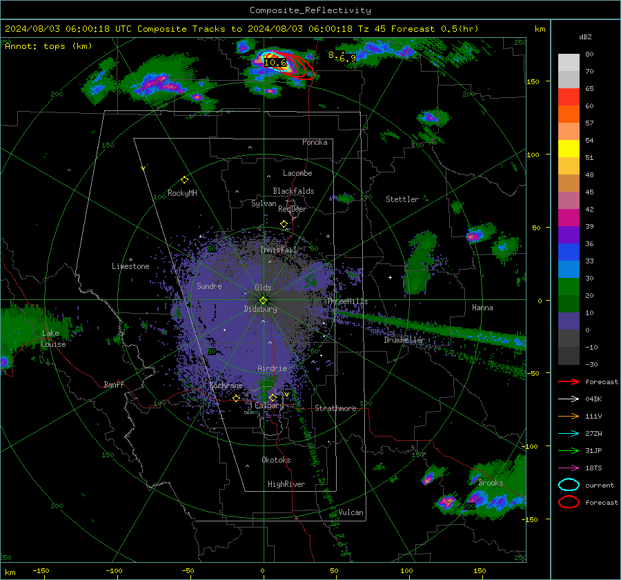Image resolution: width=621 pixels, height=580 pixels.
Task: Click the Airdrie town label
Action: click(272, 368)
